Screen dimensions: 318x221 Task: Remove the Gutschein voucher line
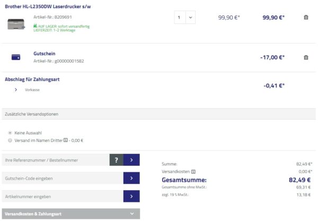(306, 57)
